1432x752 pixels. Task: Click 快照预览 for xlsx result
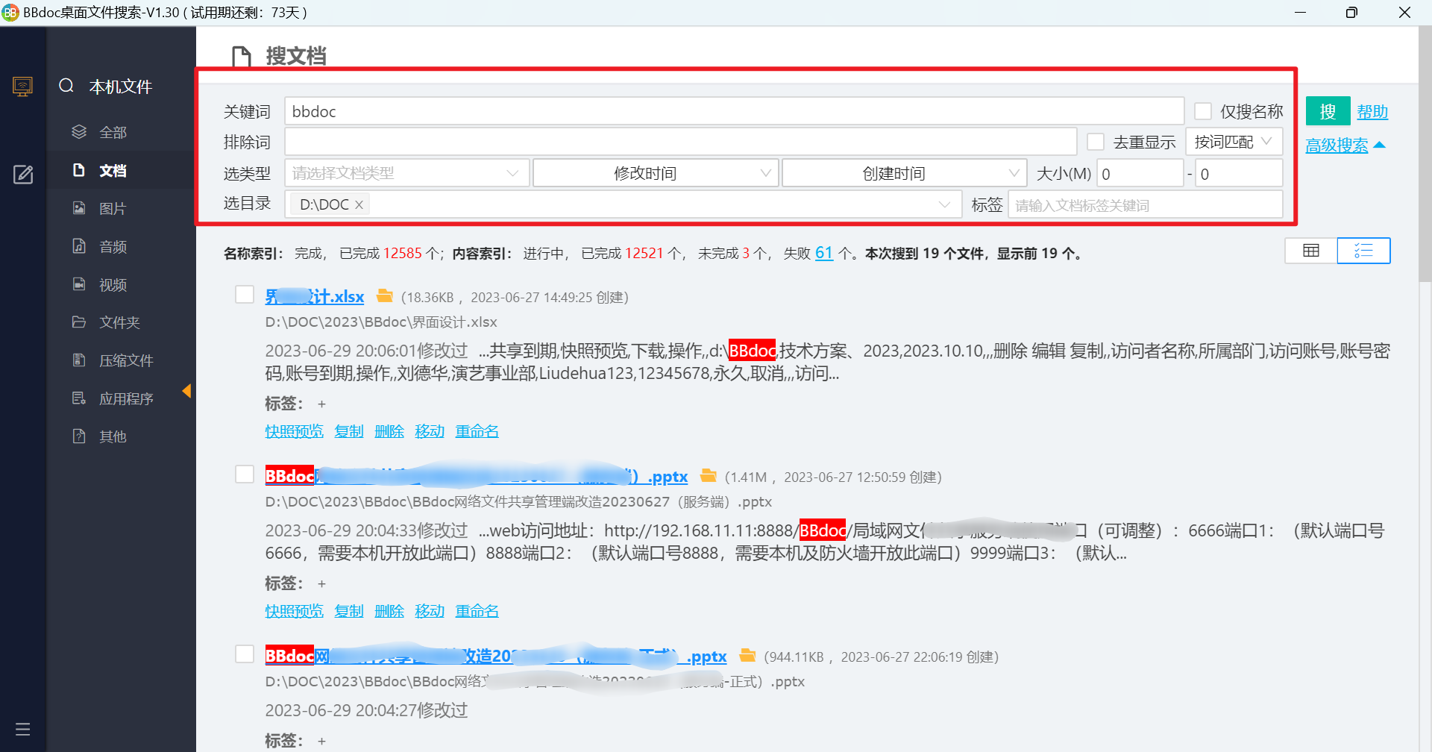[295, 431]
